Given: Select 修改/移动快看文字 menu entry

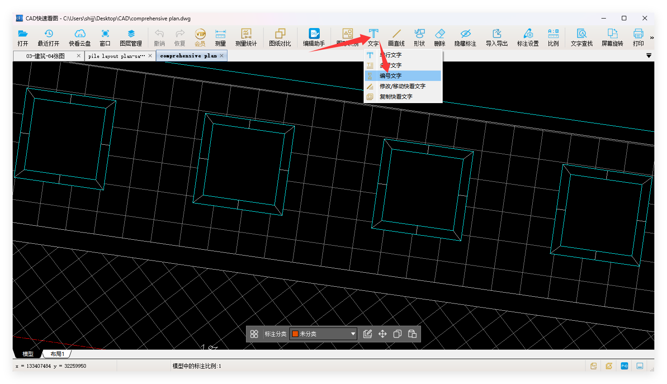Looking at the screenshot, I should click(403, 86).
